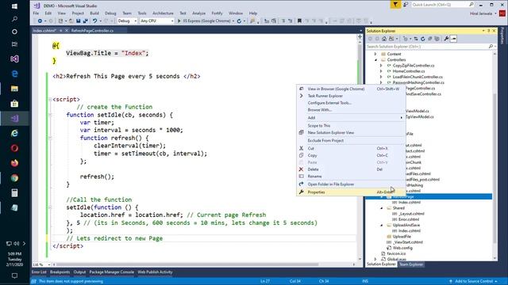Screen dimensions: 508x285
Task: Open the Architecture menu
Action: pos(163,13)
